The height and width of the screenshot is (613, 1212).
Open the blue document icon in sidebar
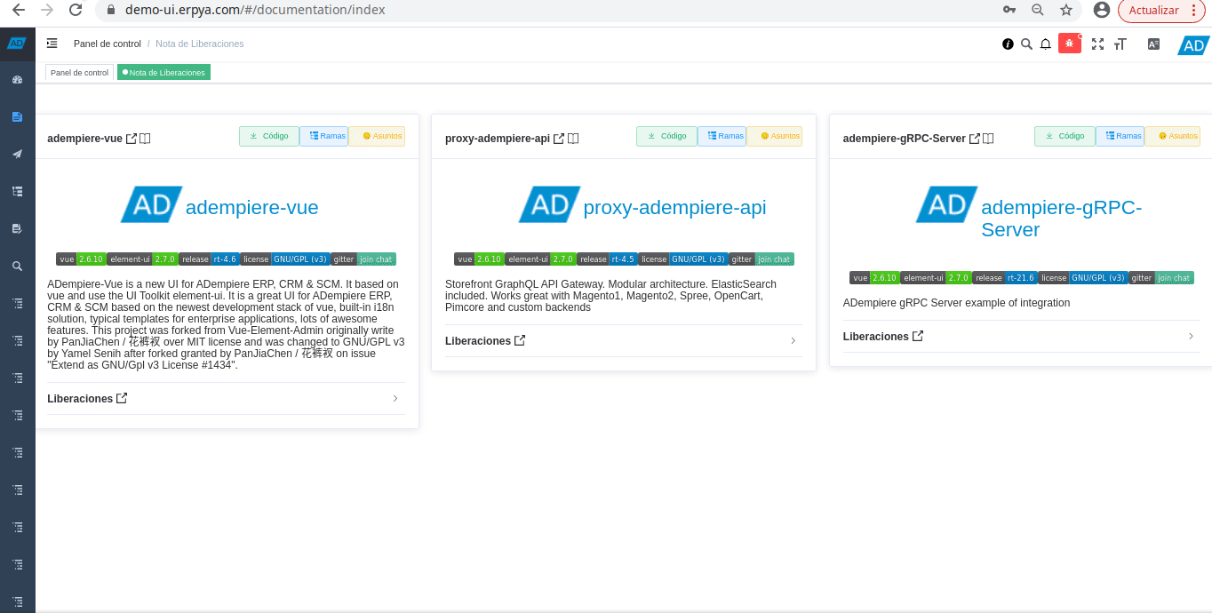click(x=17, y=117)
